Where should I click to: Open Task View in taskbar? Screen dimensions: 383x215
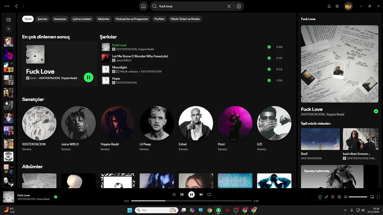click(183, 210)
